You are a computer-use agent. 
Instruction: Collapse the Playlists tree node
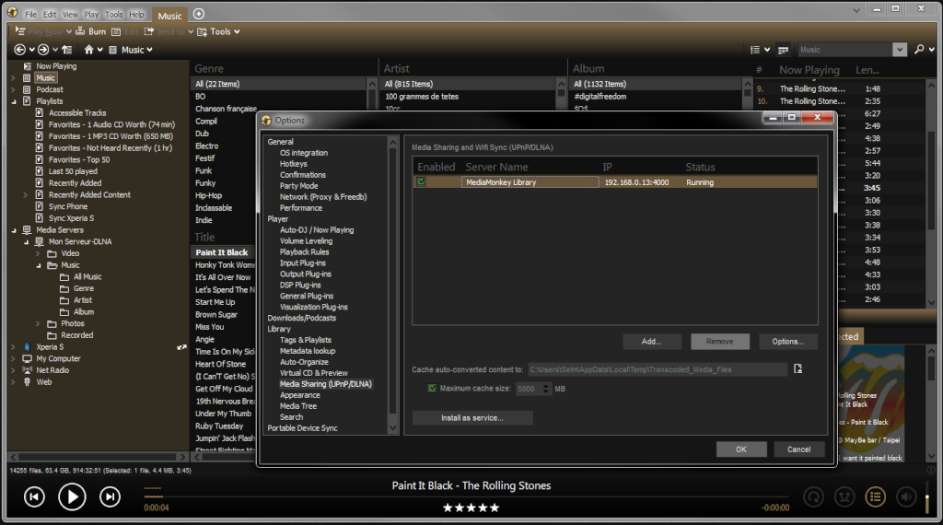(x=14, y=101)
